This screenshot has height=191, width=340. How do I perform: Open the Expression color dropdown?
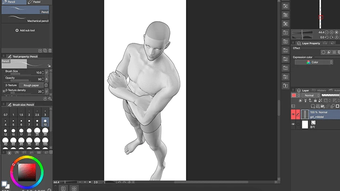tap(314, 62)
